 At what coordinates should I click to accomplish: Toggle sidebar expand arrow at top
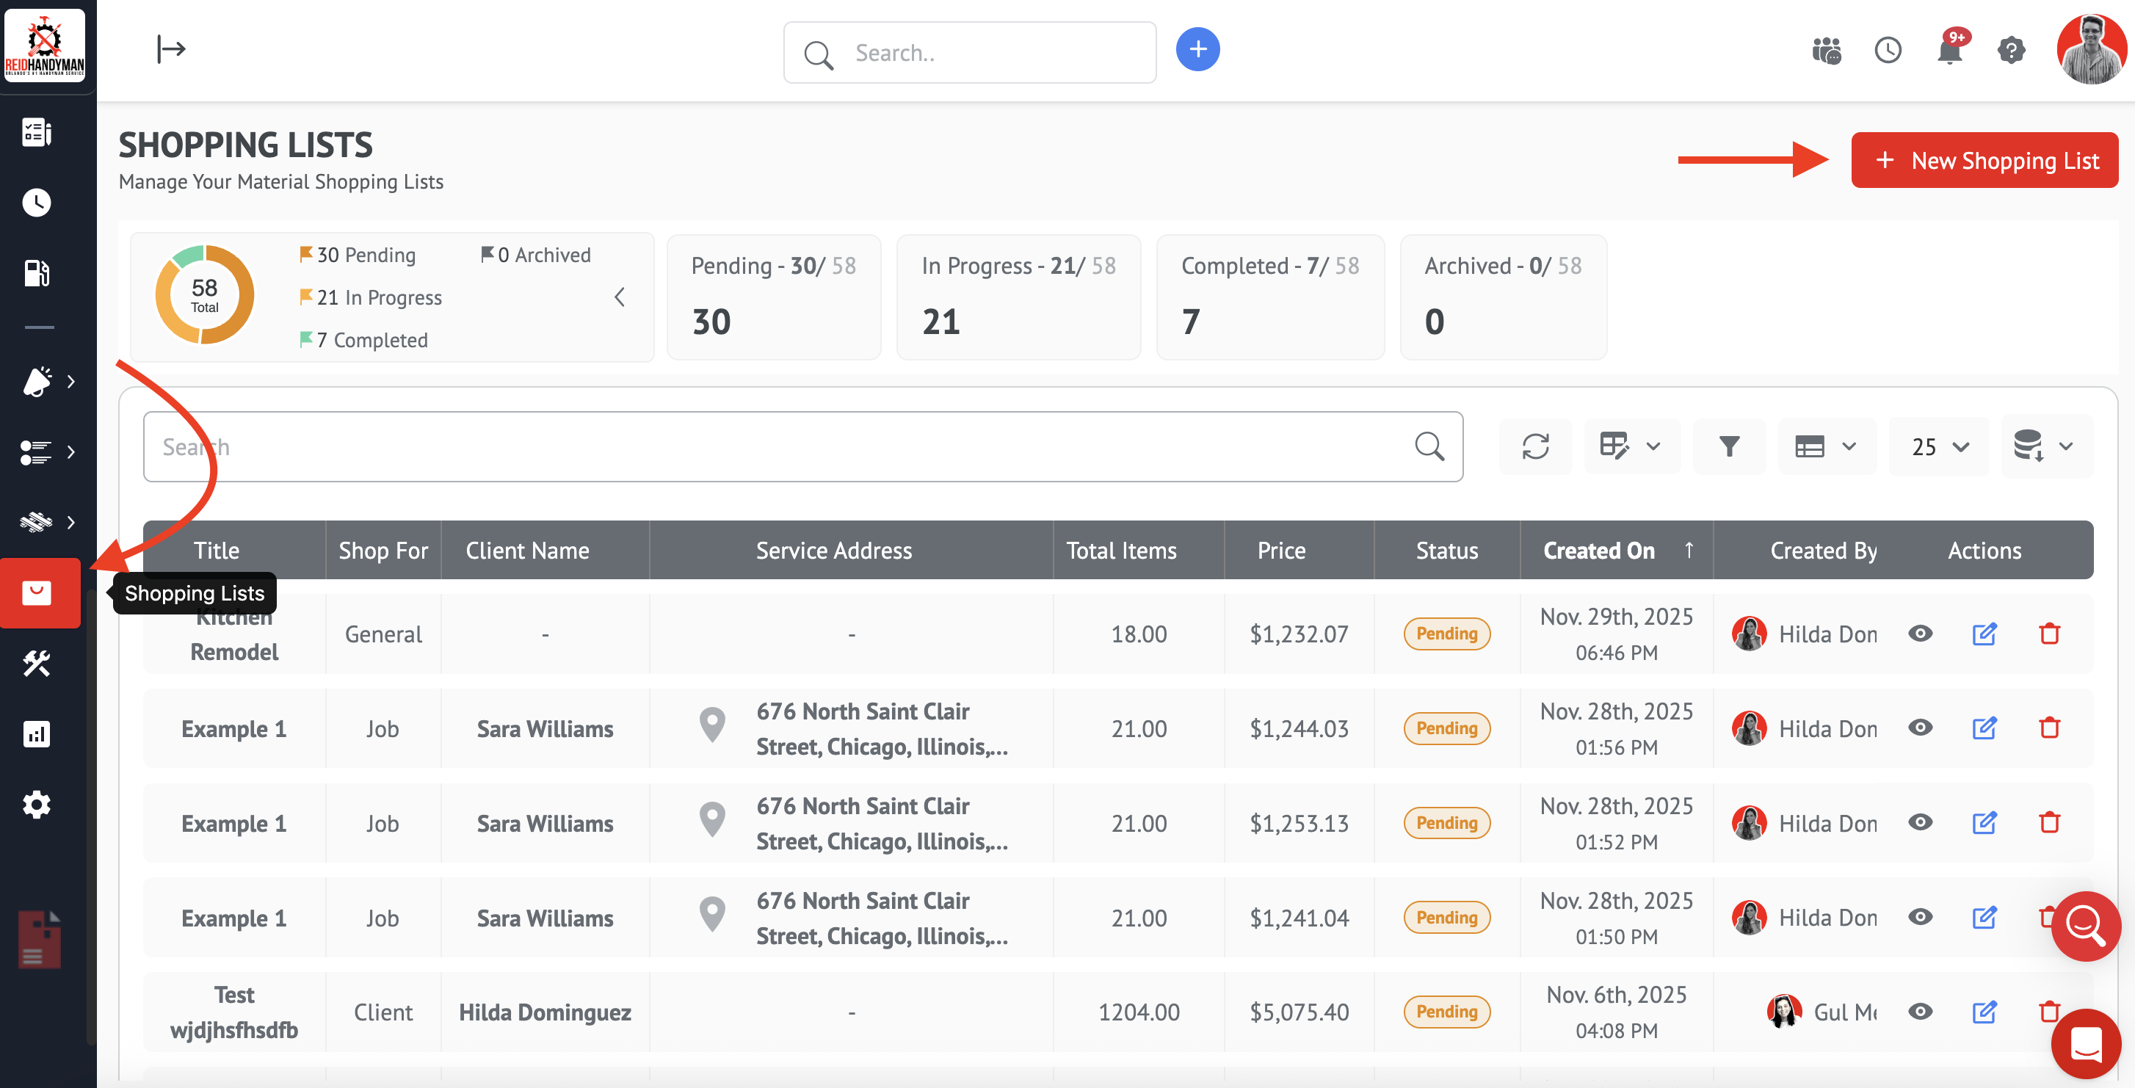[x=171, y=50]
